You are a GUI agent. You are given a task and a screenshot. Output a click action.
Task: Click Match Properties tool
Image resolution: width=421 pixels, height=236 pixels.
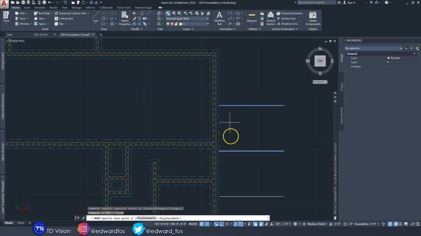click(124, 18)
